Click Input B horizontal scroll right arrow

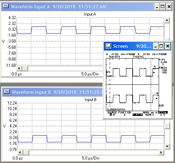click(x=161, y=152)
